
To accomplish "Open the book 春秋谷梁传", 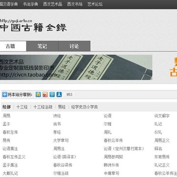I will [x=63, y=165].
